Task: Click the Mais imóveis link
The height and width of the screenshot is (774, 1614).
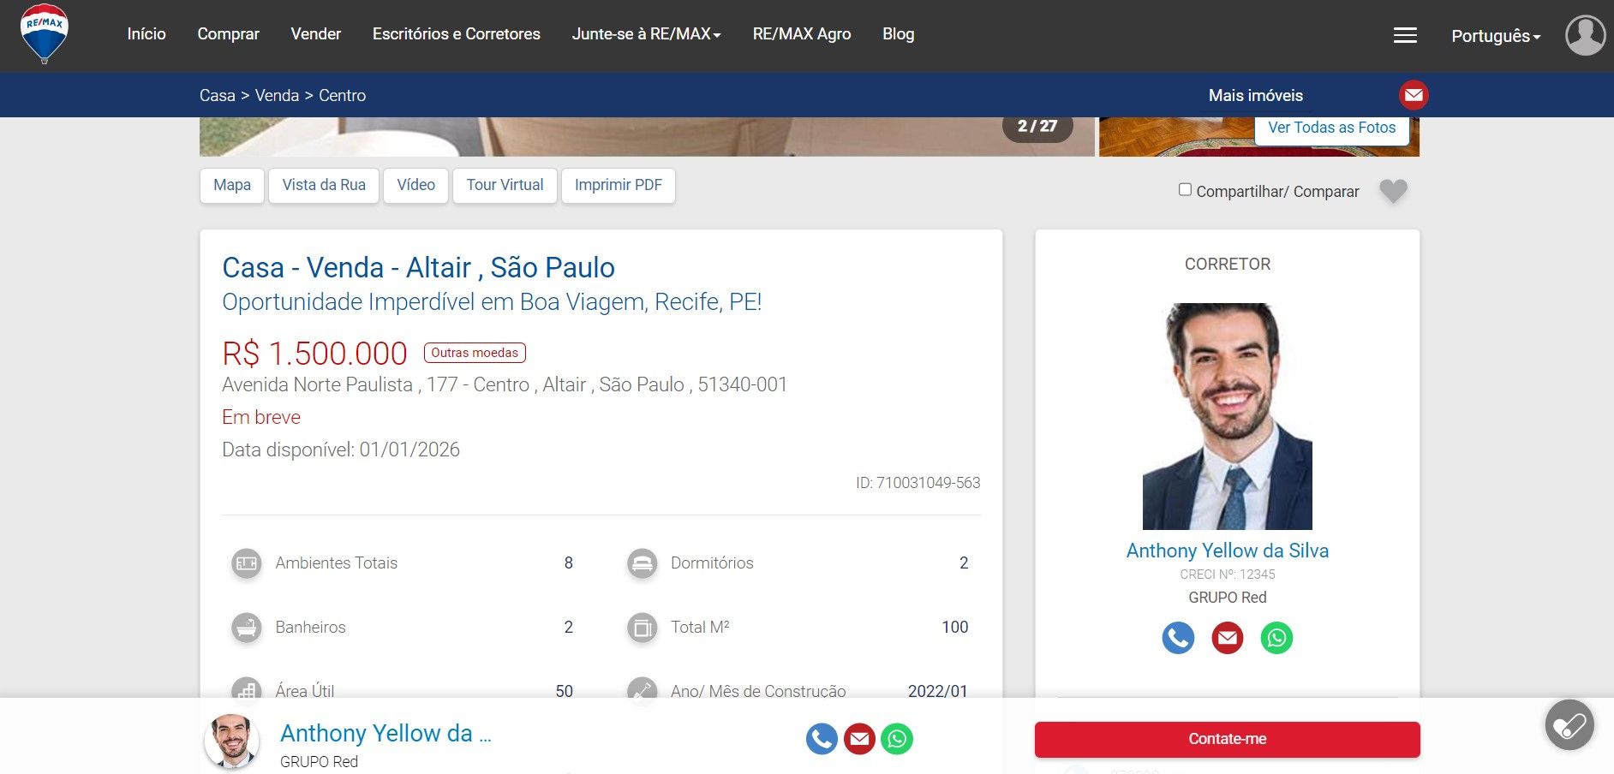Action: (1256, 96)
